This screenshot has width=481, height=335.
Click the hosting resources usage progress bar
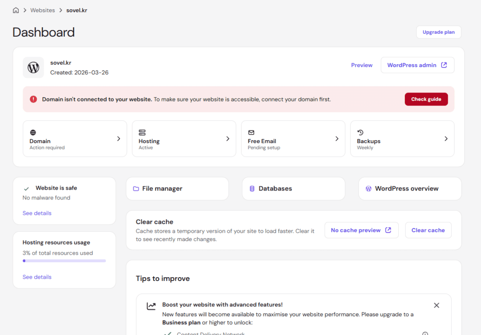(x=64, y=261)
